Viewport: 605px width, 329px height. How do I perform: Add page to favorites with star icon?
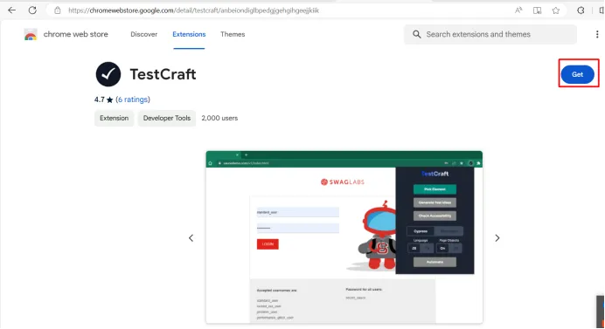tap(556, 10)
